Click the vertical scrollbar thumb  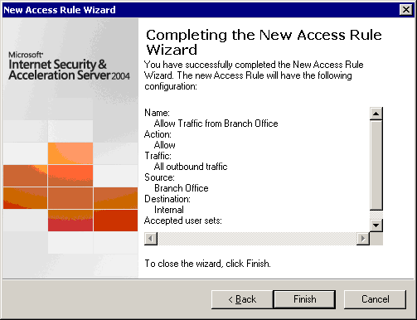click(x=376, y=165)
